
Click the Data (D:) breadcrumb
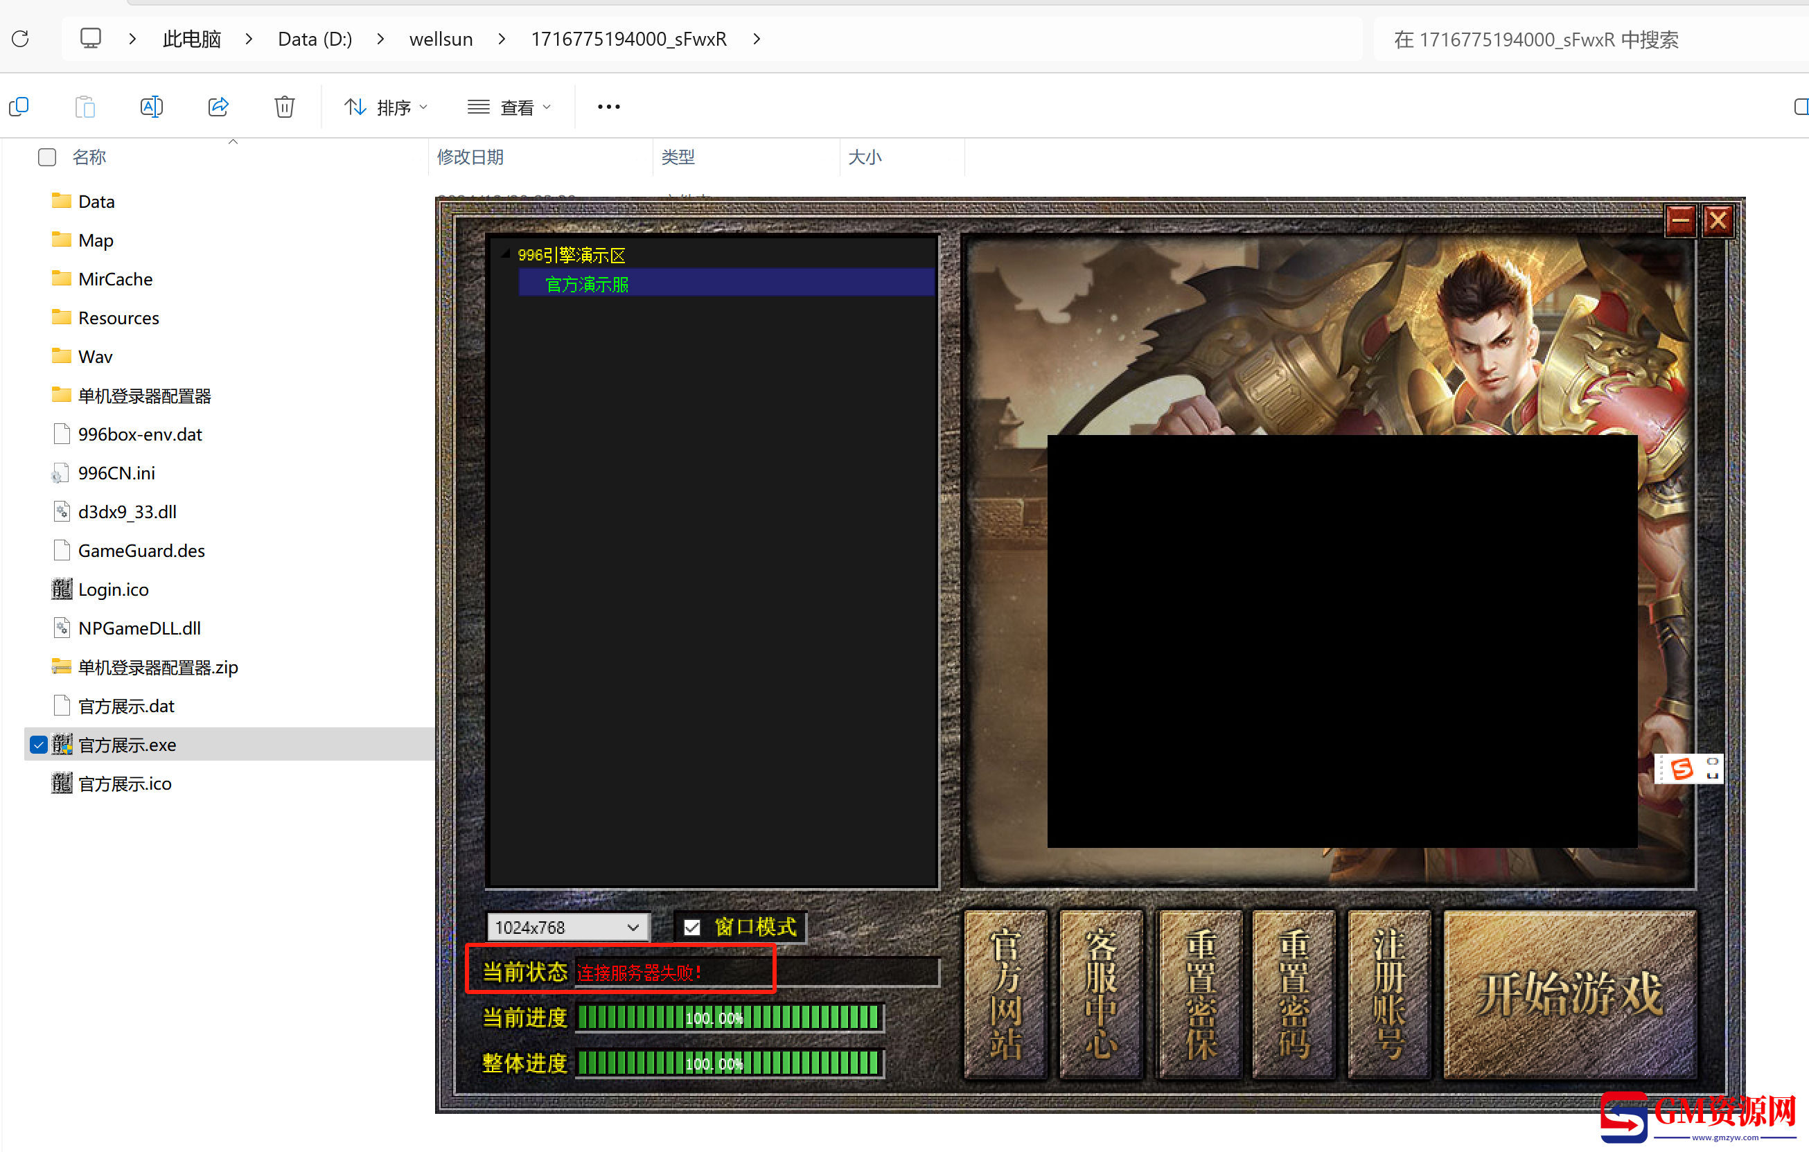[315, 38]
